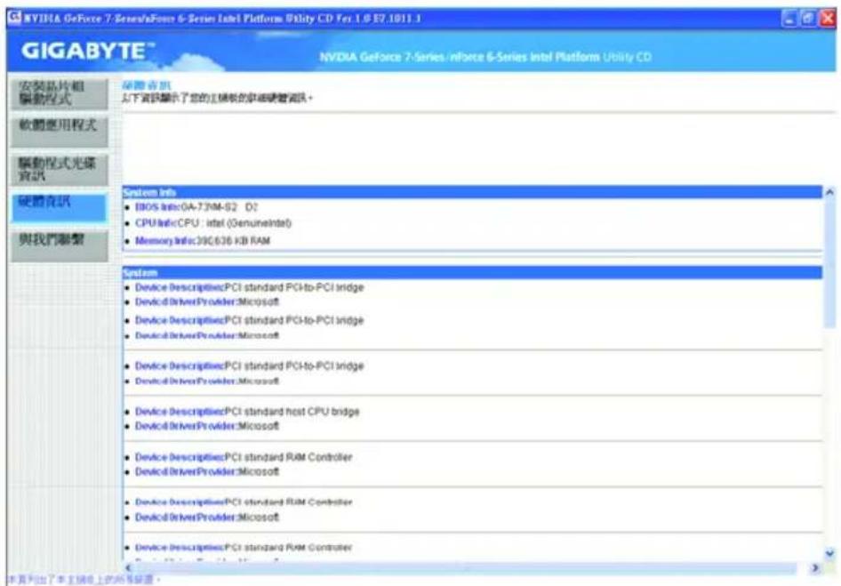Screen dimensions: 841x586
Task: Maximize the Utility CD window
Action: tap(808, 19)
